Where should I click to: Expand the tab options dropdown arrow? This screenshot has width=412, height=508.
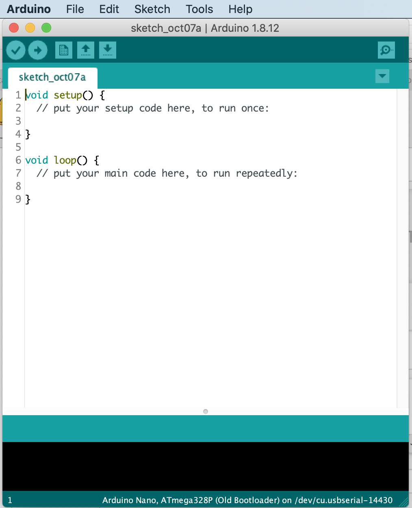click(x=382, y=76)
